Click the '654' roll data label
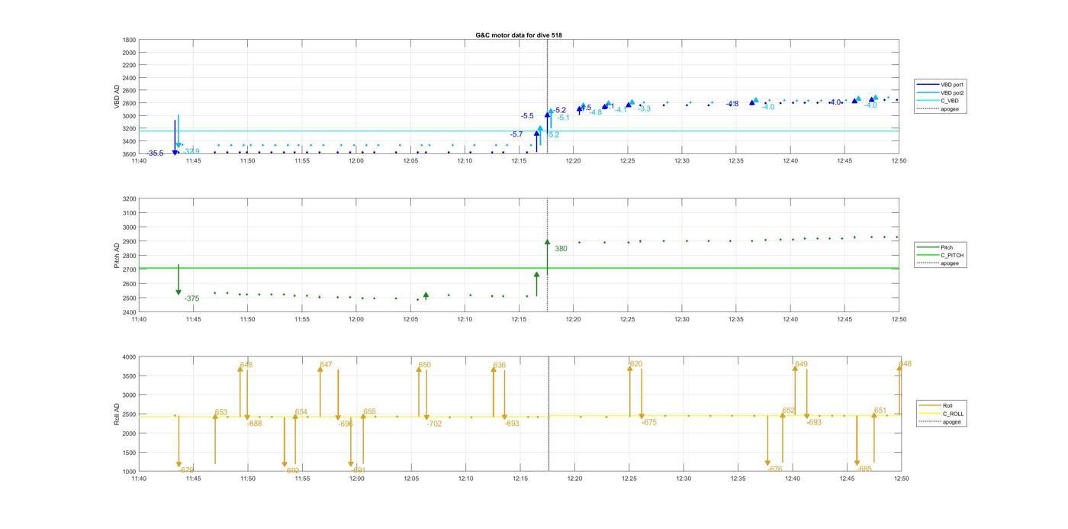Screen dimensions: 1068x529 tap(301, 412)
